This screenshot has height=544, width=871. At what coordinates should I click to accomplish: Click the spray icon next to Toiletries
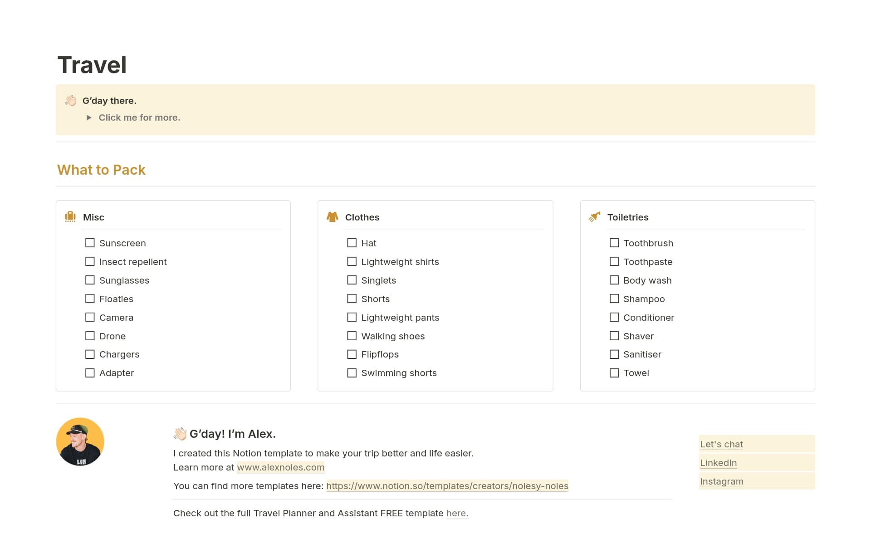click(x=595, y=217)
